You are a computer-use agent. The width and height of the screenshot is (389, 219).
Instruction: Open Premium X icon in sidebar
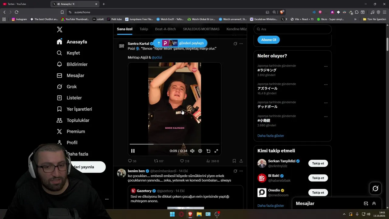point(60,131)
